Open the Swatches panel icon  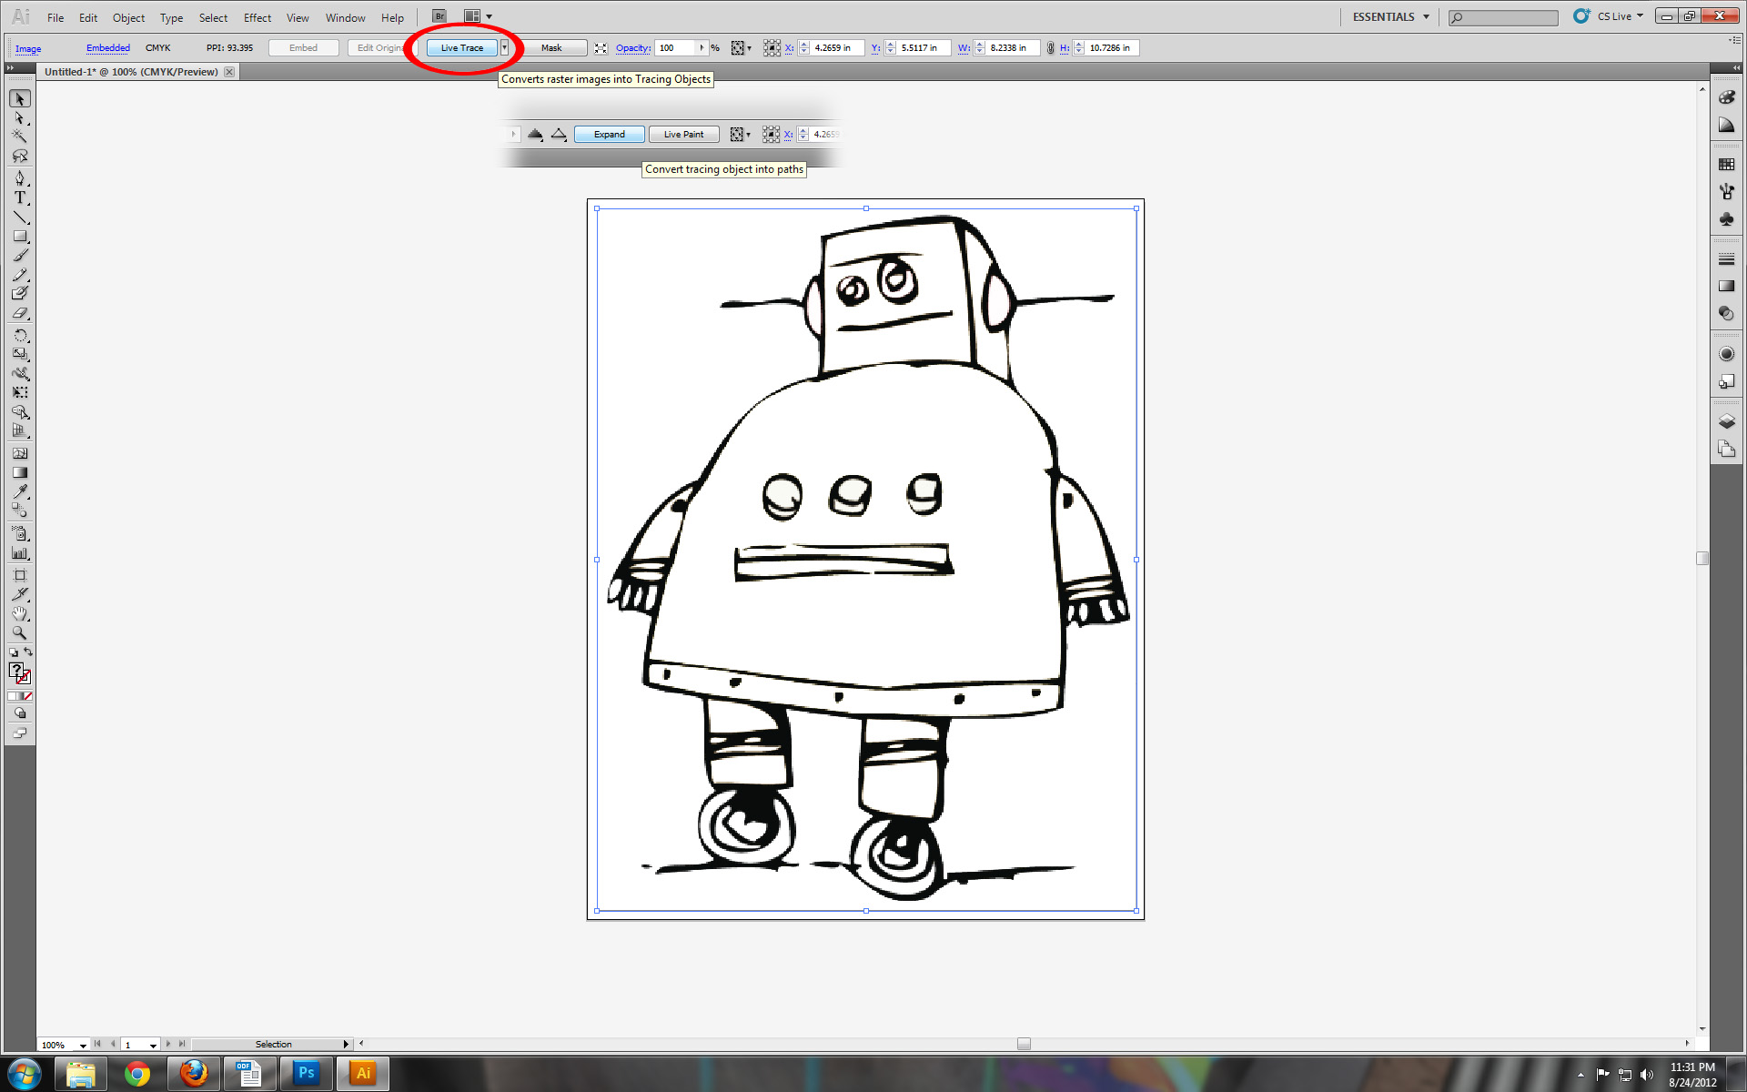coord(1726,165)
